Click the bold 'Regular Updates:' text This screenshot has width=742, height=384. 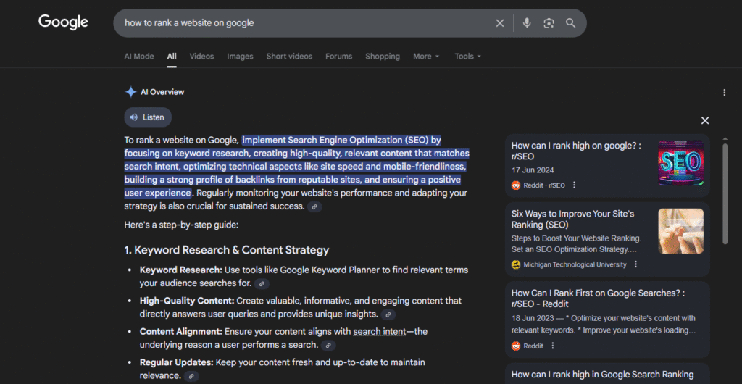177,362
